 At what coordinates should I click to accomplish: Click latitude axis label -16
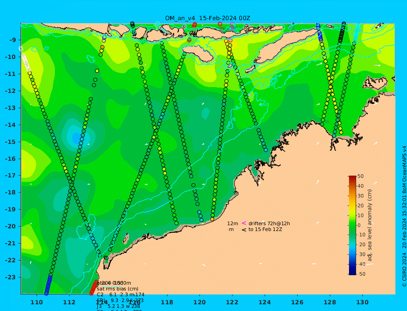10,159
